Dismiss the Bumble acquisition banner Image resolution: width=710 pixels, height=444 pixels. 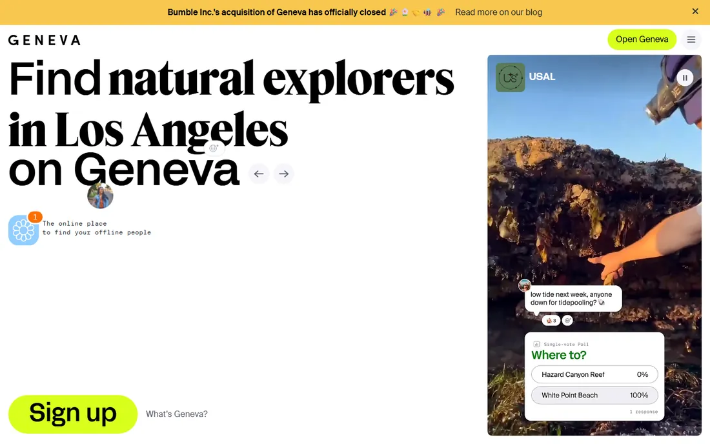click(x=695, y=12)
